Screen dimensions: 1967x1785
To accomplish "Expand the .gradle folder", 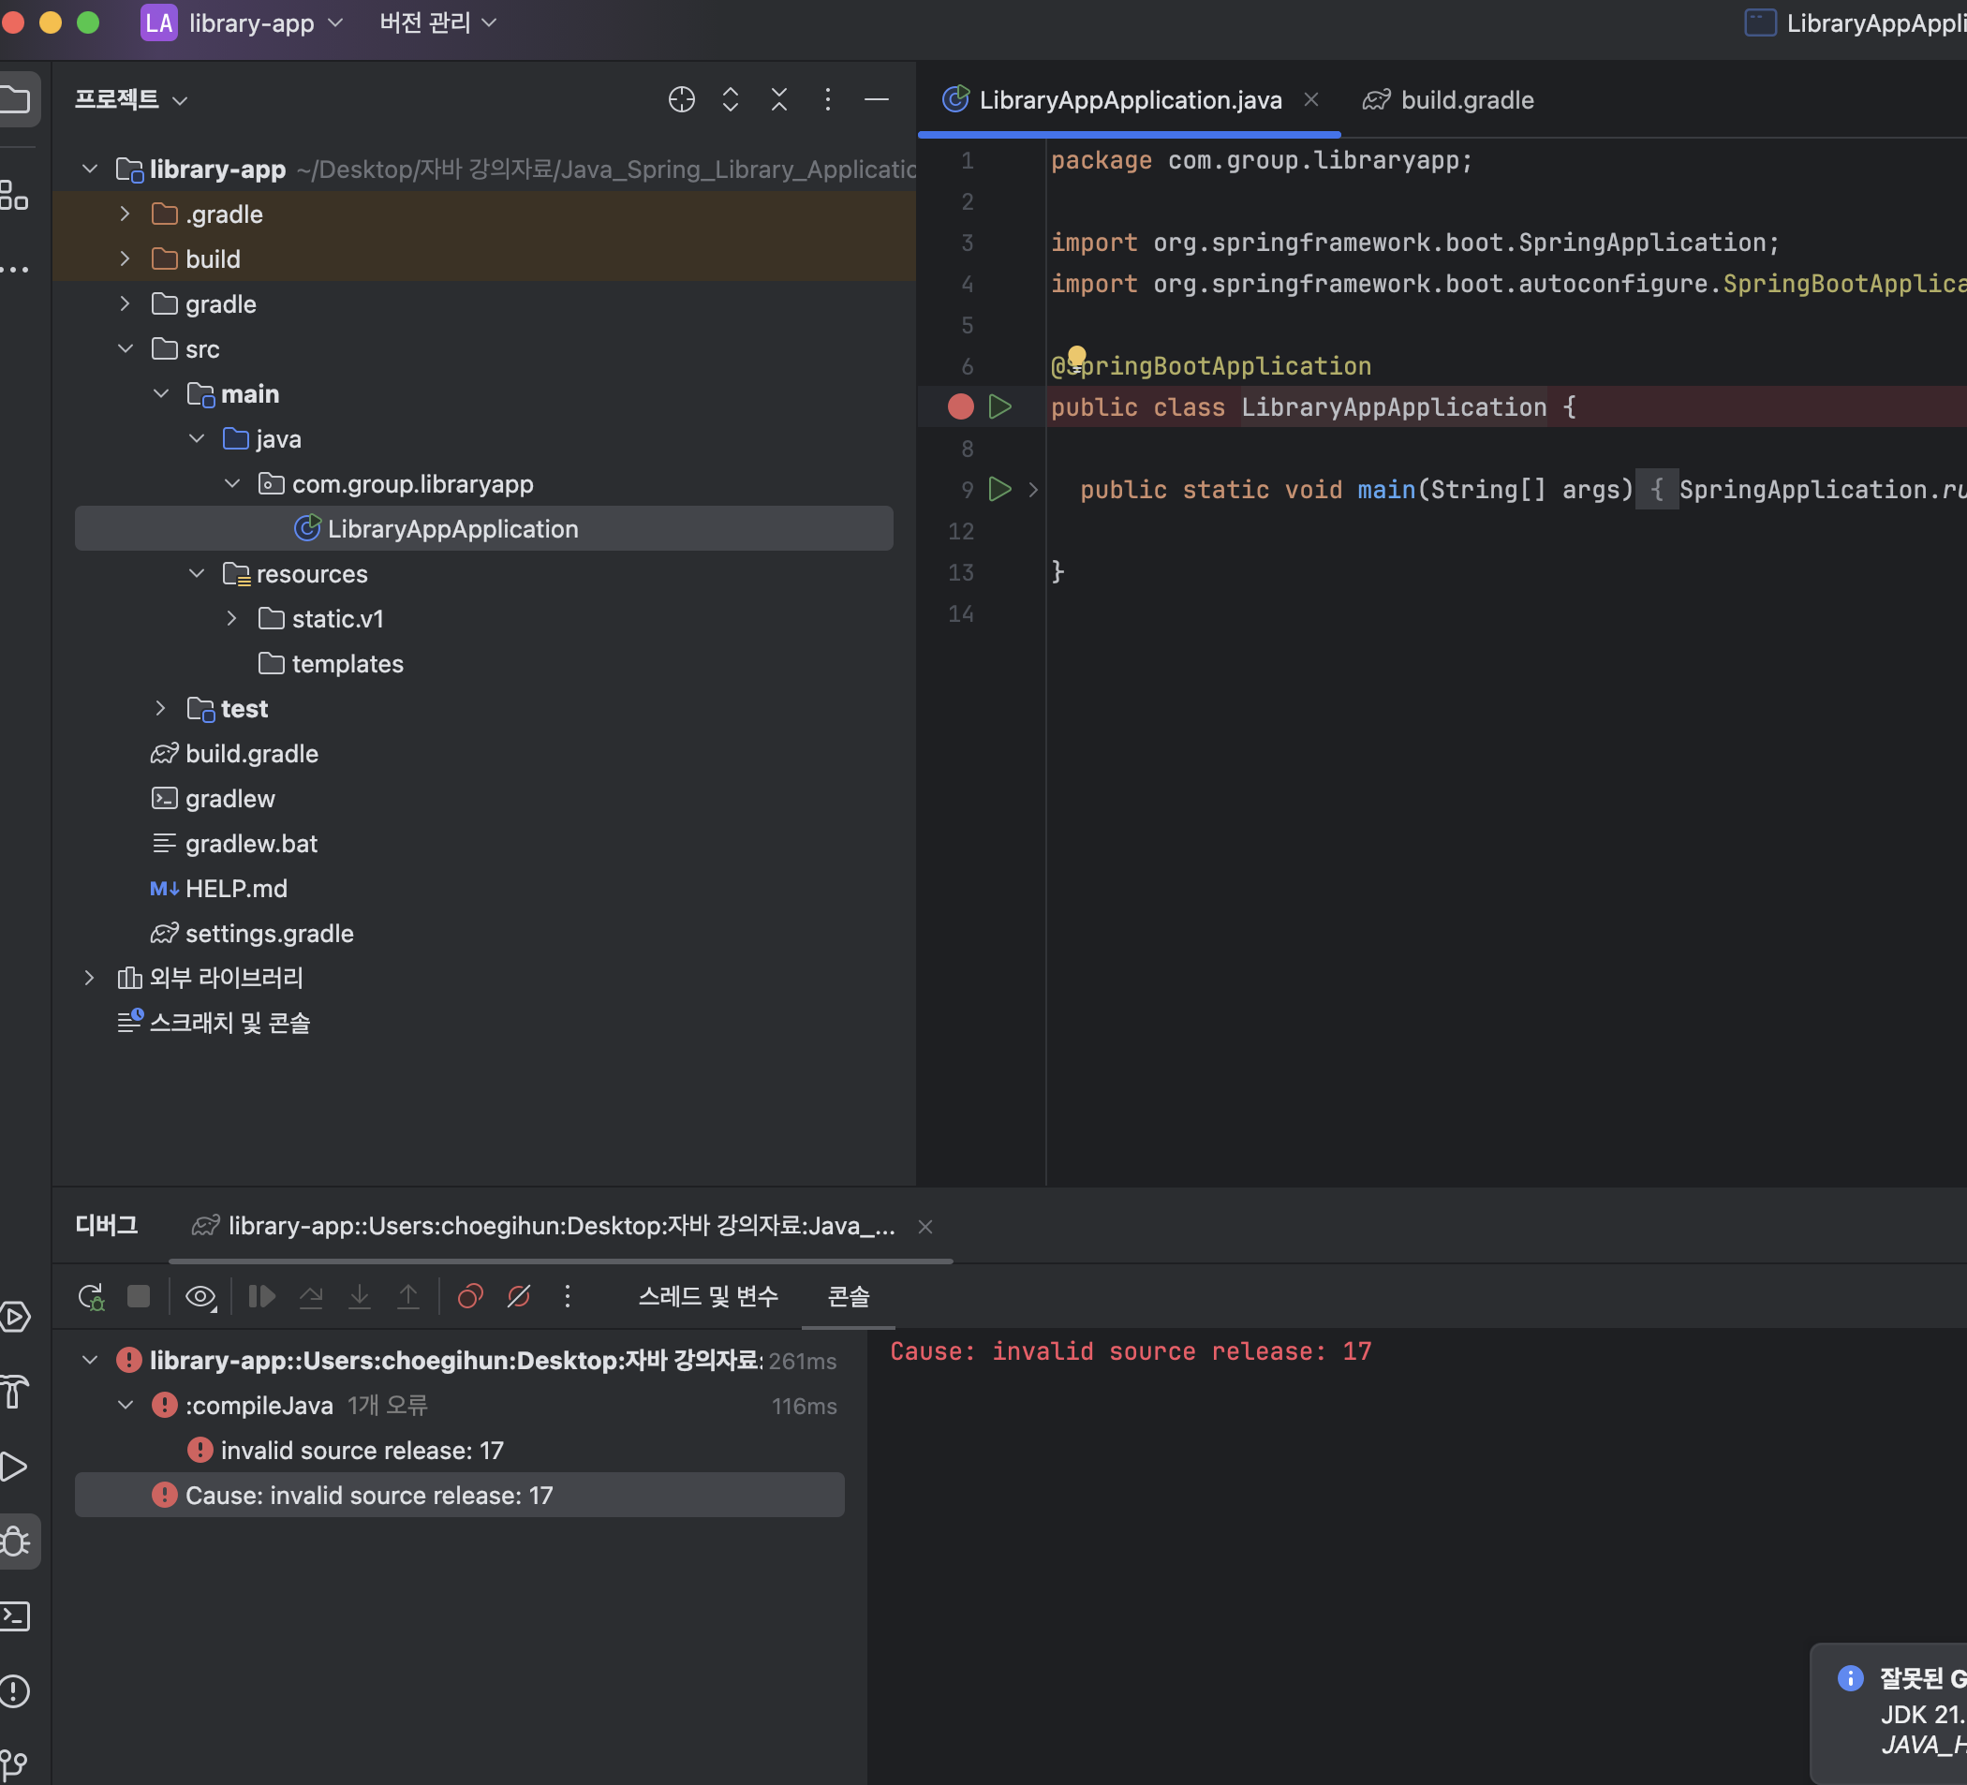I will (x=125, y=214).
